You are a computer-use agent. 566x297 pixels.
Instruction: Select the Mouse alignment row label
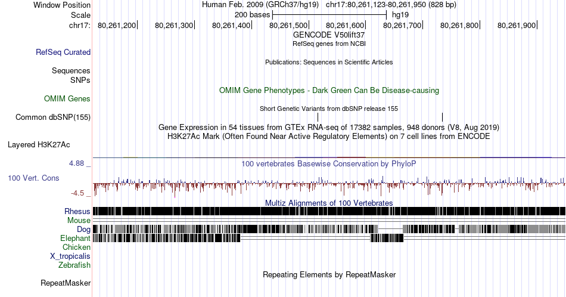79,221
